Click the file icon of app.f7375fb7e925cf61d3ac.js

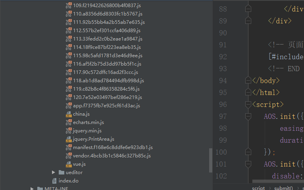tap(69, 106)
